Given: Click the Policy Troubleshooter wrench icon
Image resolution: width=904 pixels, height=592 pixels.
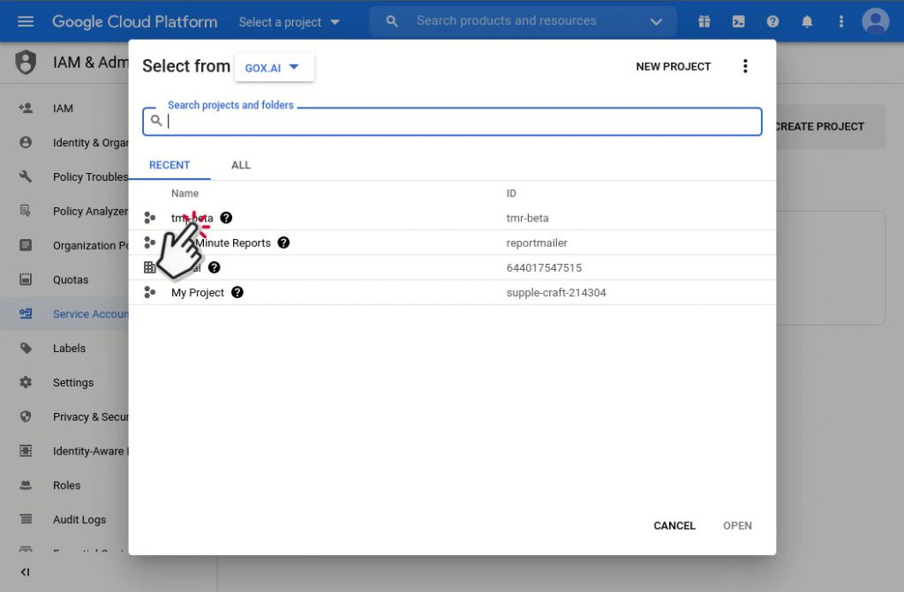Looking at the screenshot, I should click(x=26, y=176).
